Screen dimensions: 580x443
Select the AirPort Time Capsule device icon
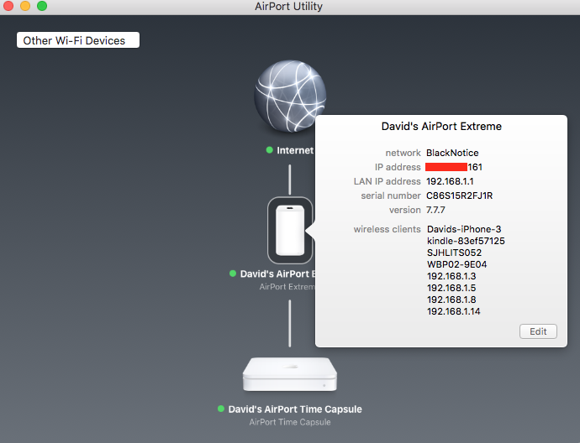[290, 374]
